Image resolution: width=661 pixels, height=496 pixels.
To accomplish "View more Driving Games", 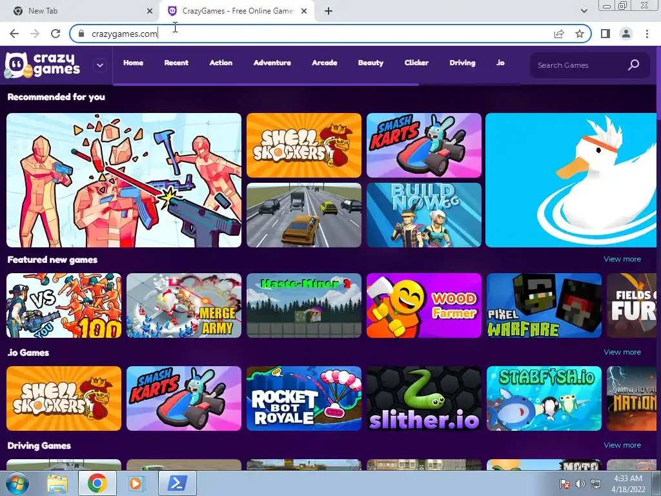I will [622, 445].
